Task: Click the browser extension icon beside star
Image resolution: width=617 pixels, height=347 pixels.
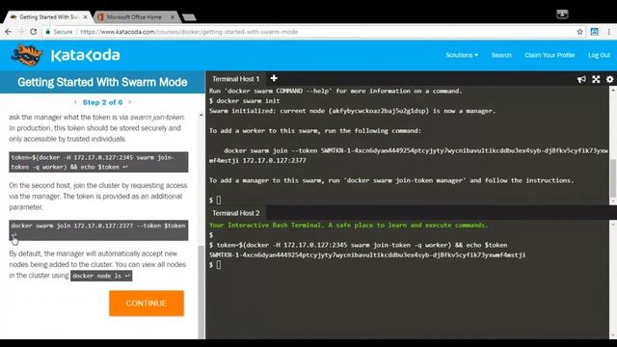Action: pos(594,32)
